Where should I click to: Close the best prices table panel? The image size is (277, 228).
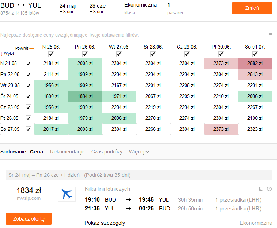[x=270, y=34]
